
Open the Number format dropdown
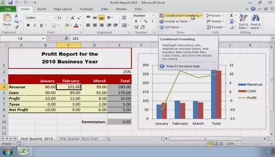pyautogui.click(x=153, y=15)
